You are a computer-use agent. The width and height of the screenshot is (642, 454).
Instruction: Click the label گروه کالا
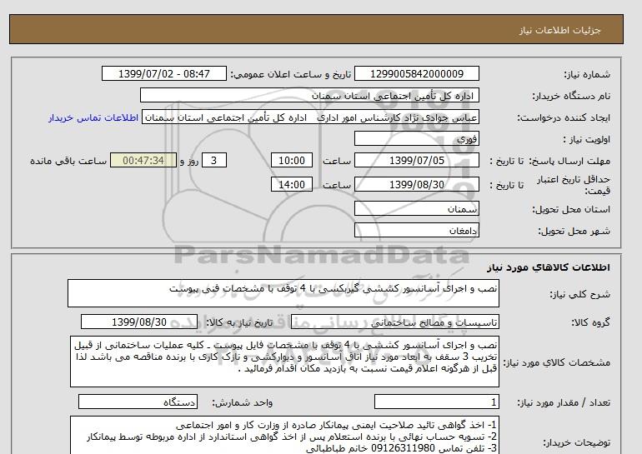point(590,322)
